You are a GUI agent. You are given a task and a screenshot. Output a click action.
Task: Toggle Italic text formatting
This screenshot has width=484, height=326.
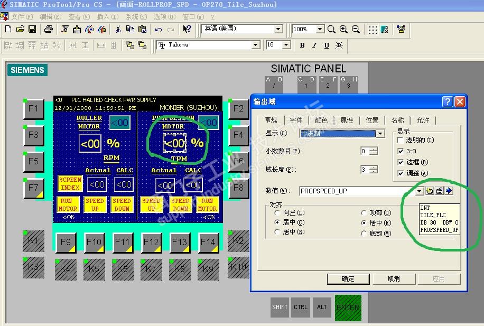click(x=314, y=45)
